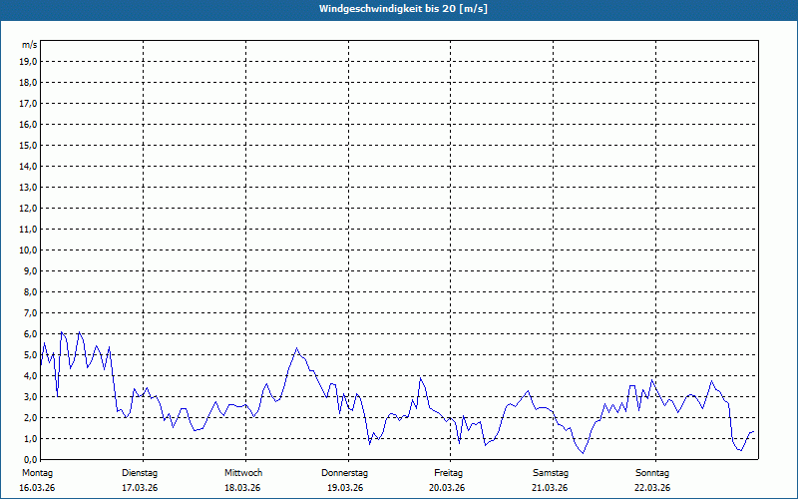Select the Montag day label

(x=39, y=472)
